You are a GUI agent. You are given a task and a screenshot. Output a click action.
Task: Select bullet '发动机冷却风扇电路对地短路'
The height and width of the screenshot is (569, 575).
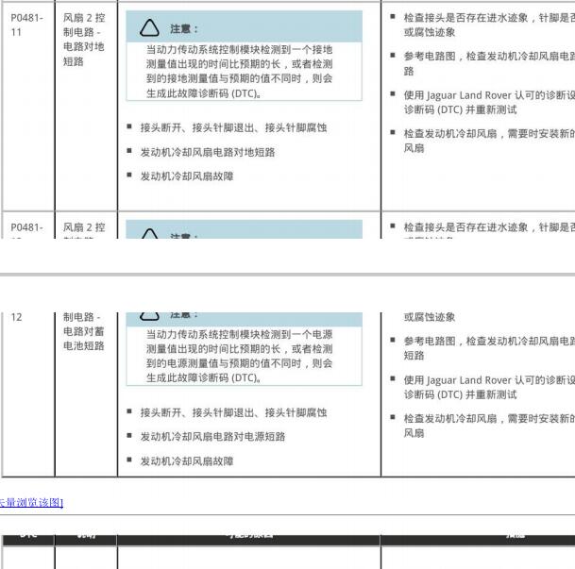[x=208, y=152]
